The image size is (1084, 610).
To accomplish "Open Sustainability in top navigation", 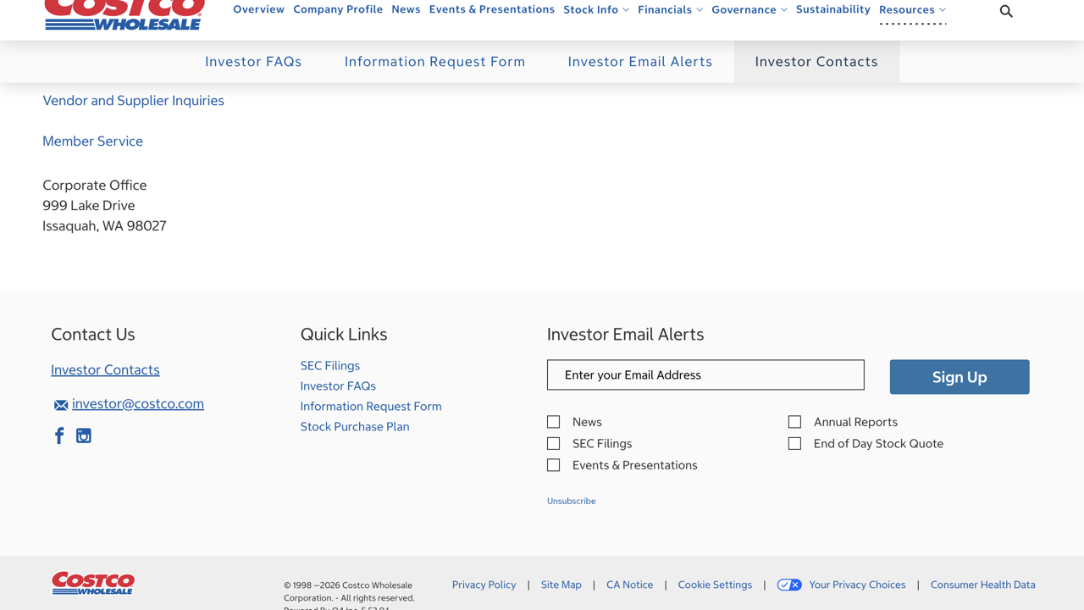I will click(833, 9).
